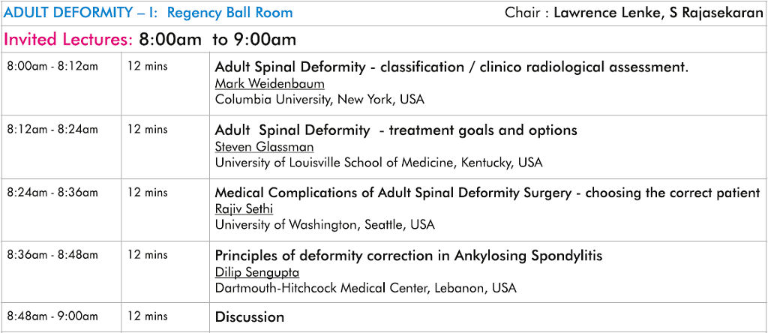This screenshot has height=333, width=768.
Task: Select the Adult Spinal Deformity classification lecture title
Action: pyautogui.click(x=451, y=67)
